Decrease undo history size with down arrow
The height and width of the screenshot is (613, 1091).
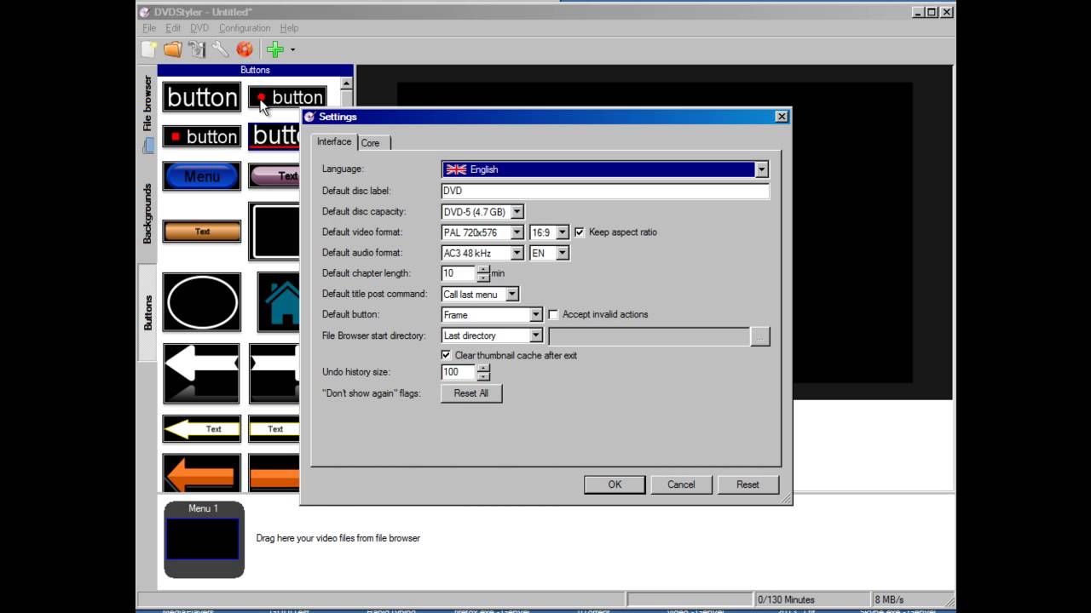click(x=483, y=376)
